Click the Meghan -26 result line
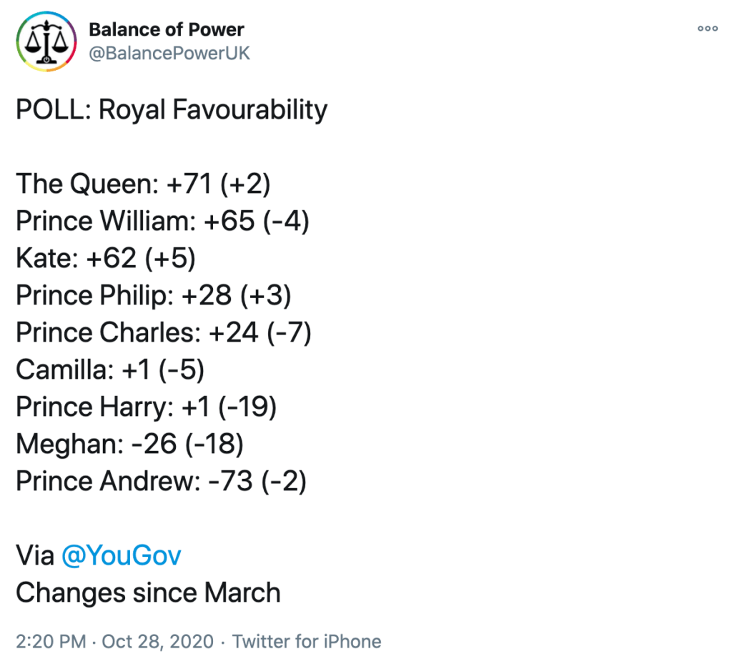 click(x=129, y=445)
